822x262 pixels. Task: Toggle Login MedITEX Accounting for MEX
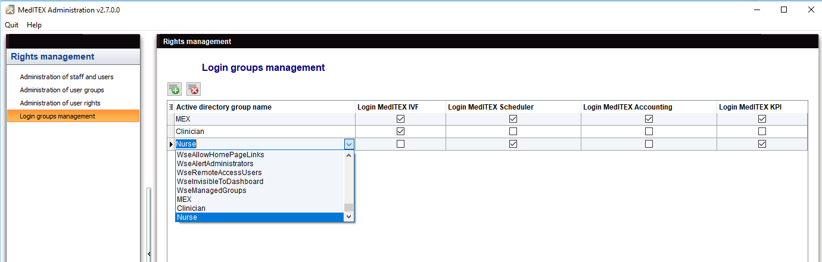coord(649,119)
